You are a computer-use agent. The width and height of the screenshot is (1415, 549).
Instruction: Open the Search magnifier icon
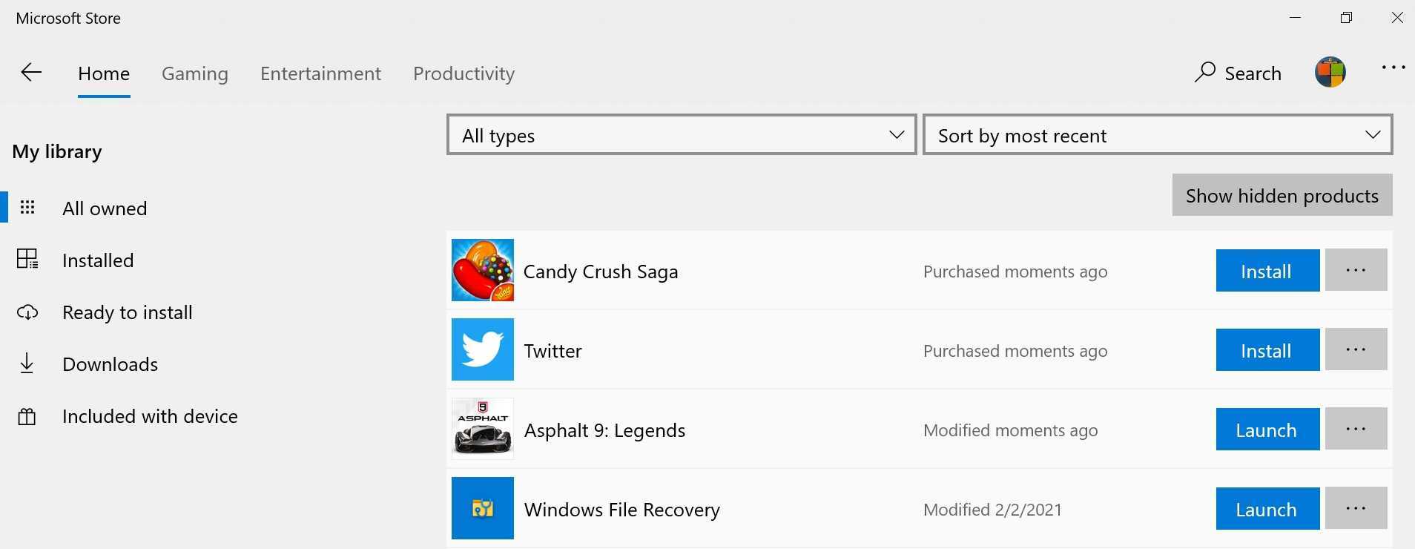click(x=1205, y=72)
